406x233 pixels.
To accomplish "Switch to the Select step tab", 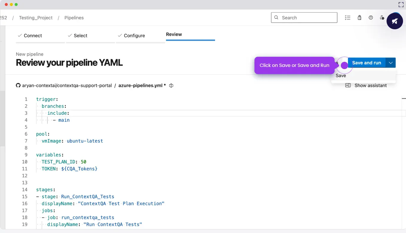I will pos(80,36).
